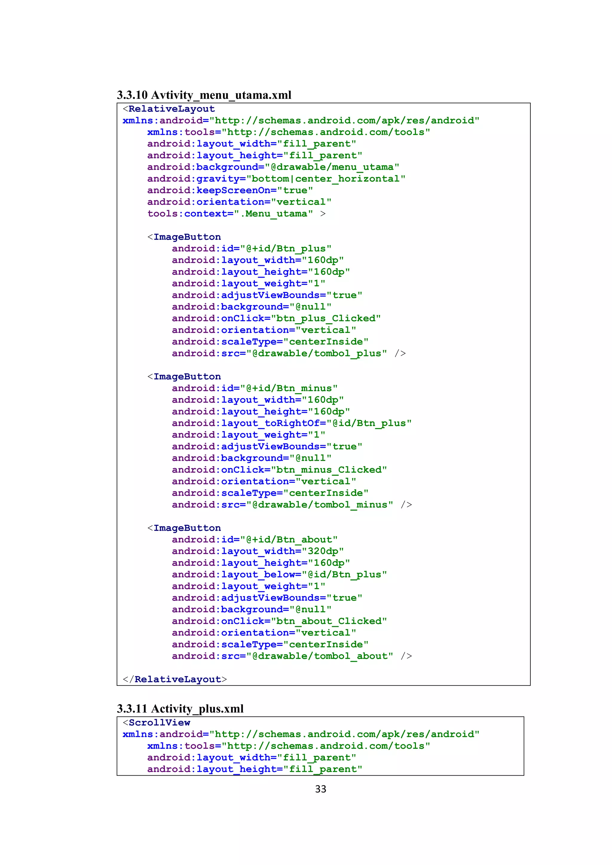Click the line android:src="@drawable/tombol_minus"

(x=292, y=505)
